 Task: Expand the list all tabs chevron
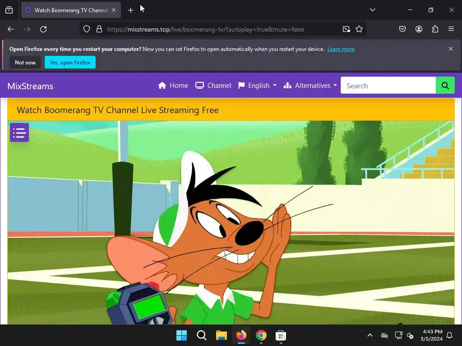coord(372,10)
